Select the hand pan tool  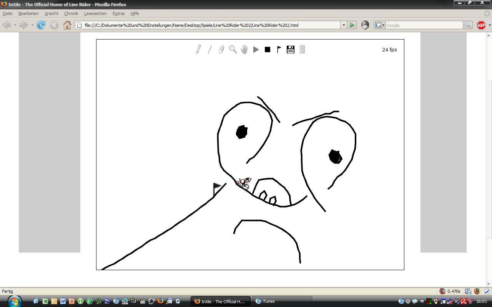(244, 50)
